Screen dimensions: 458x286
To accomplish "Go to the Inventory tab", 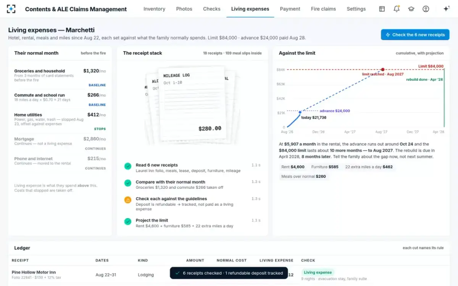I will pos(154,9).
